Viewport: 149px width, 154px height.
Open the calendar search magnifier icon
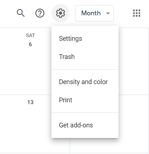tap(21, 13)
